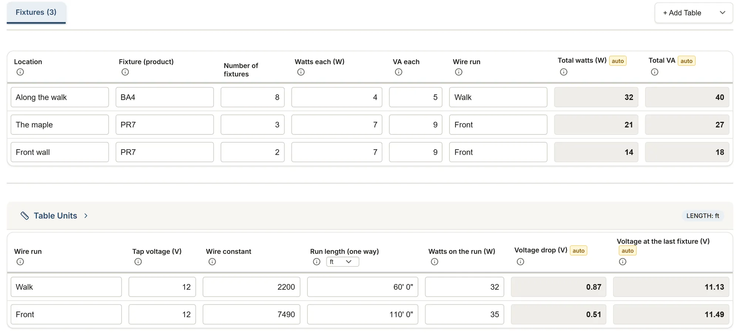Open the ft unit dropdown for Run length
Viewport: 740px width, 335px height.
(x=343, y=261)
